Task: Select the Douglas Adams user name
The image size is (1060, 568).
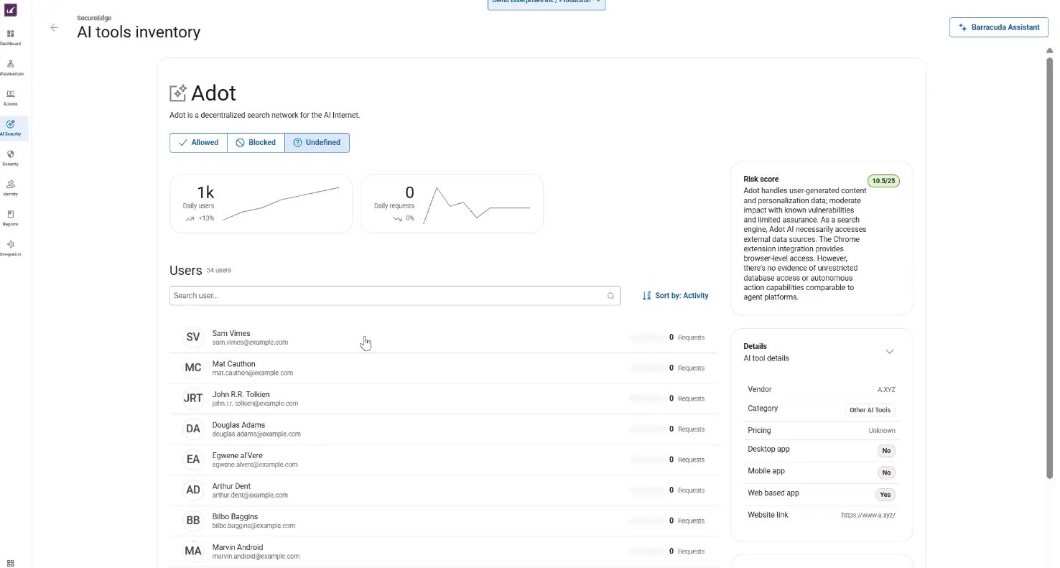Action: point(238,425)
